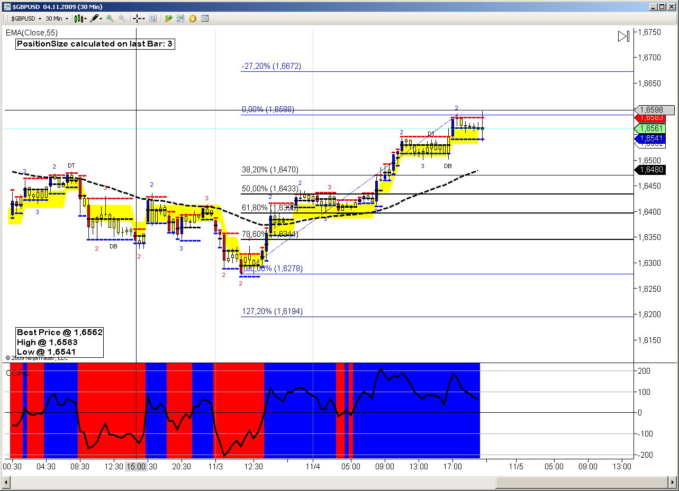
Task: Click the zoom out magnifier icon
Action: pyautogui.click(x=122, y=18)
